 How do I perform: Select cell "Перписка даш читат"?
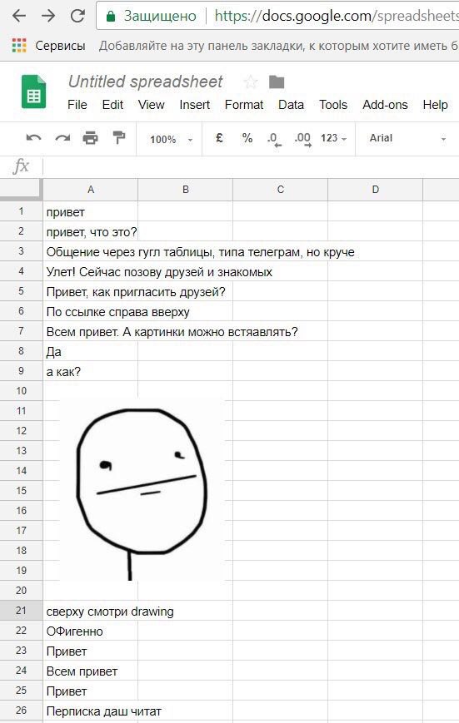coord(91,711)
